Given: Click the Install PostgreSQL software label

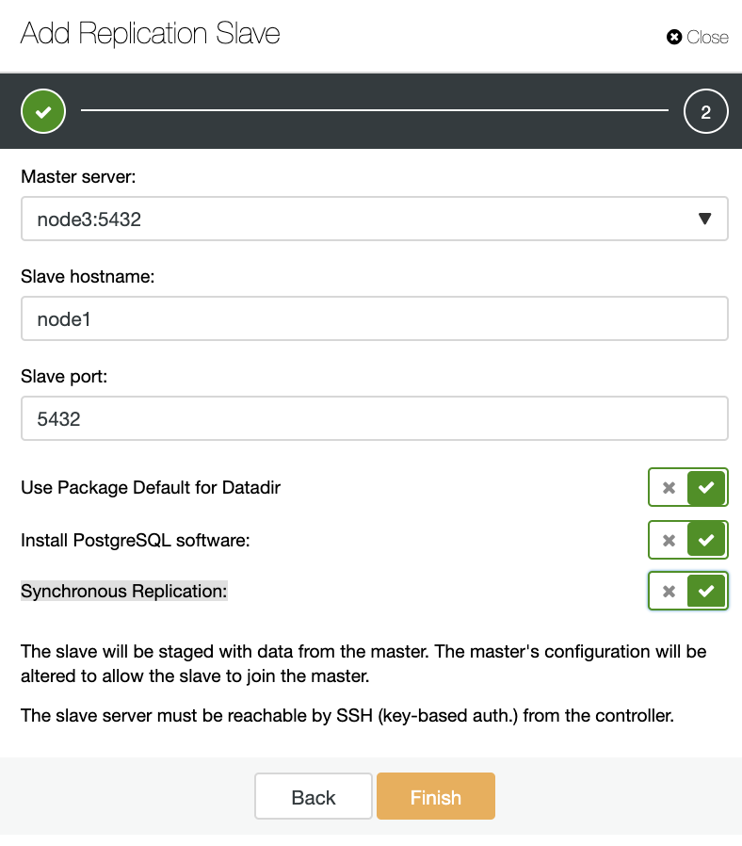Looking at the screenshot, I should [x=136, y=540].
